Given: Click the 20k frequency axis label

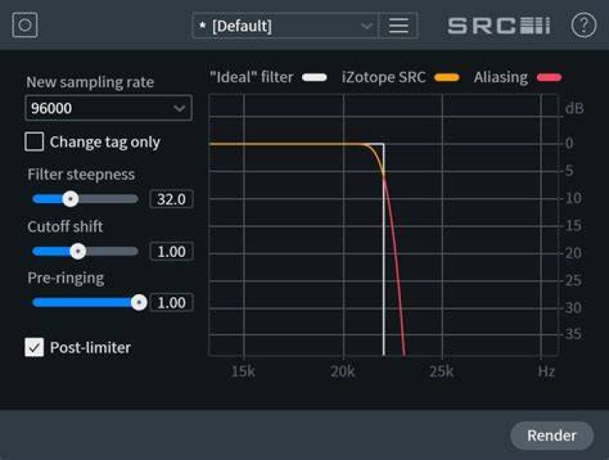Looking at the screenshot, I should click(x=343, y=371).
